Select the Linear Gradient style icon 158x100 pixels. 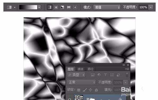click(50, 7)
